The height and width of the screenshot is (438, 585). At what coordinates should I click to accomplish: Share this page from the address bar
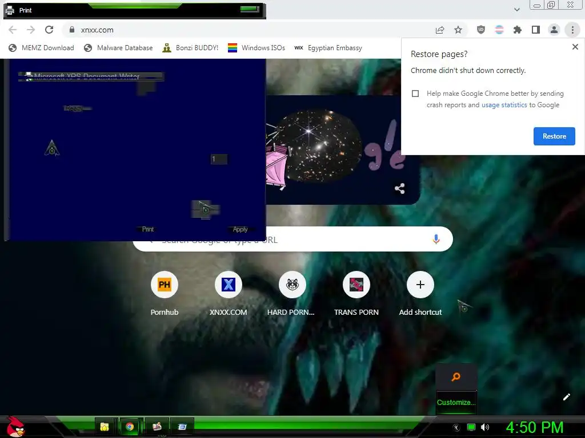click(x=440, y=30)
